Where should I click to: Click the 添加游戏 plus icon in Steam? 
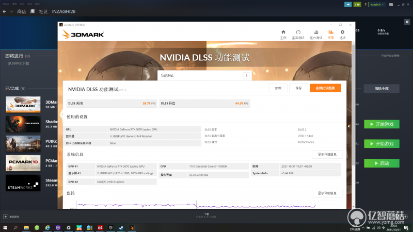(x=6, y=217)
